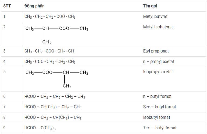Click the Isopropyl axetat label

click(158, 72)
